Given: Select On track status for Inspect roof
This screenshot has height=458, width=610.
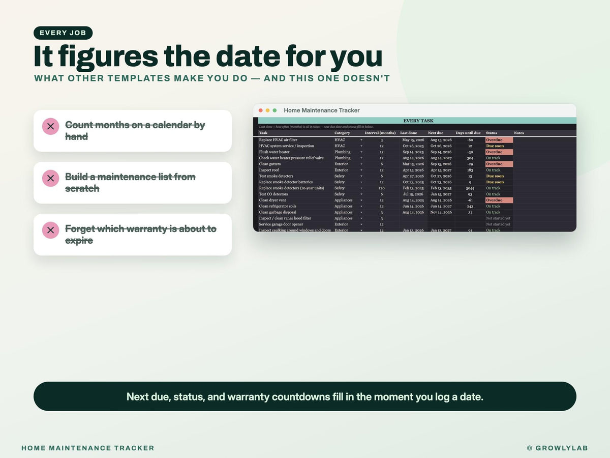Looking at the screenshot, I should pos(499,170).
